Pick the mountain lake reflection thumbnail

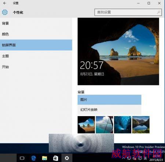141,125
